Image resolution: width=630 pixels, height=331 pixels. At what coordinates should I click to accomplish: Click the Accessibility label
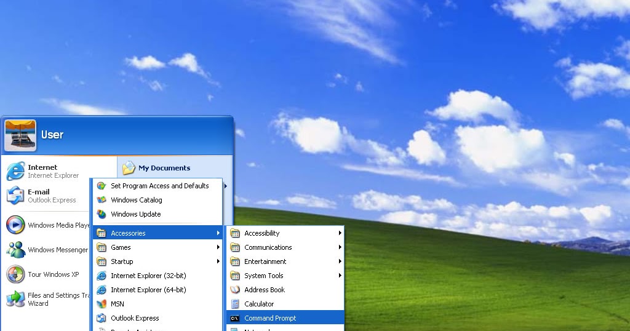click(x=261, y=233)
